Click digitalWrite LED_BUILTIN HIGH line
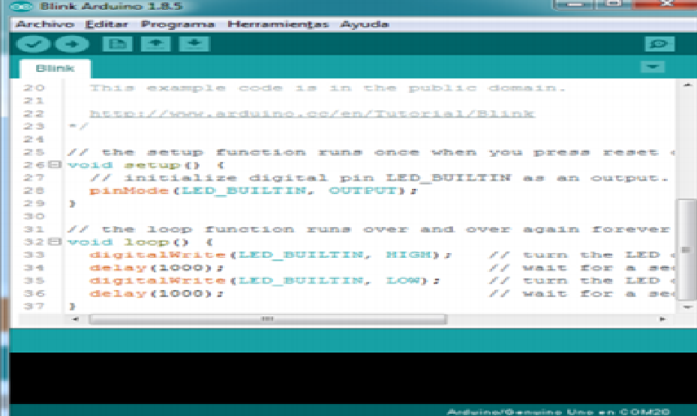Viewport: 697px width, 416px height. [271, 255]
